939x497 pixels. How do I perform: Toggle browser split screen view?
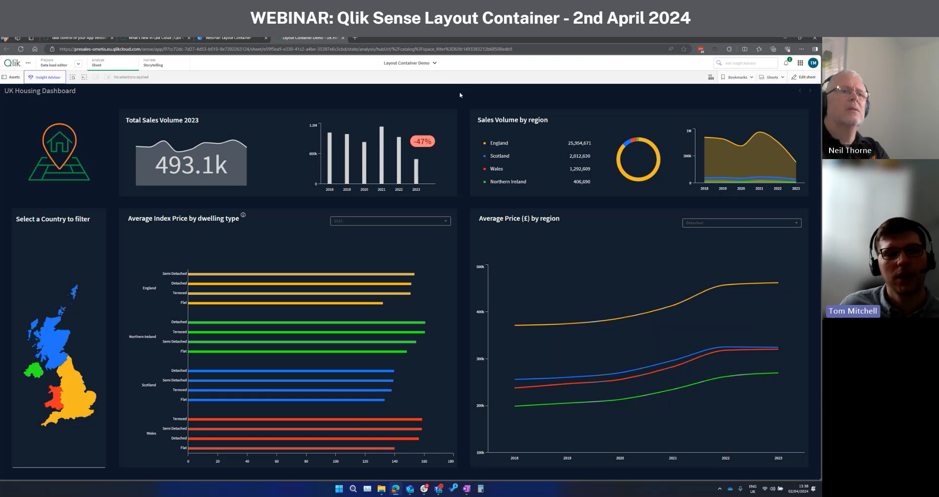pyautogui.click(x=744, y=49)
